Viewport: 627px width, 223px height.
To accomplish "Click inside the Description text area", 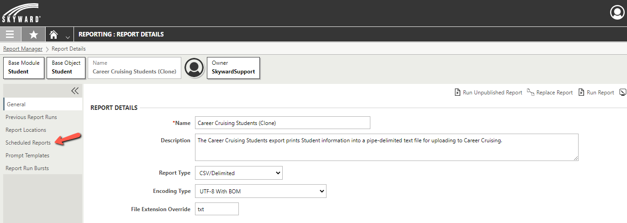I will click(386, 147).
